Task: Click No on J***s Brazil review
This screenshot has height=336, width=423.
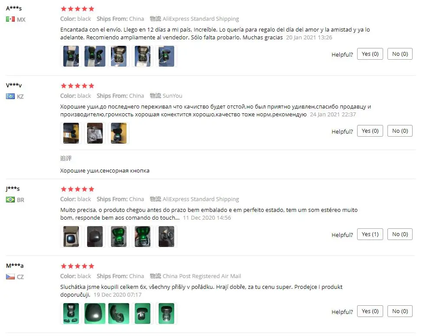Action: (x=400, y=234)
